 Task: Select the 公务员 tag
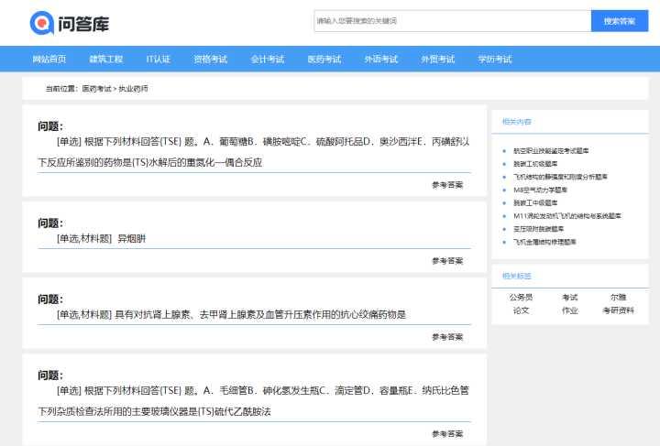521,298
